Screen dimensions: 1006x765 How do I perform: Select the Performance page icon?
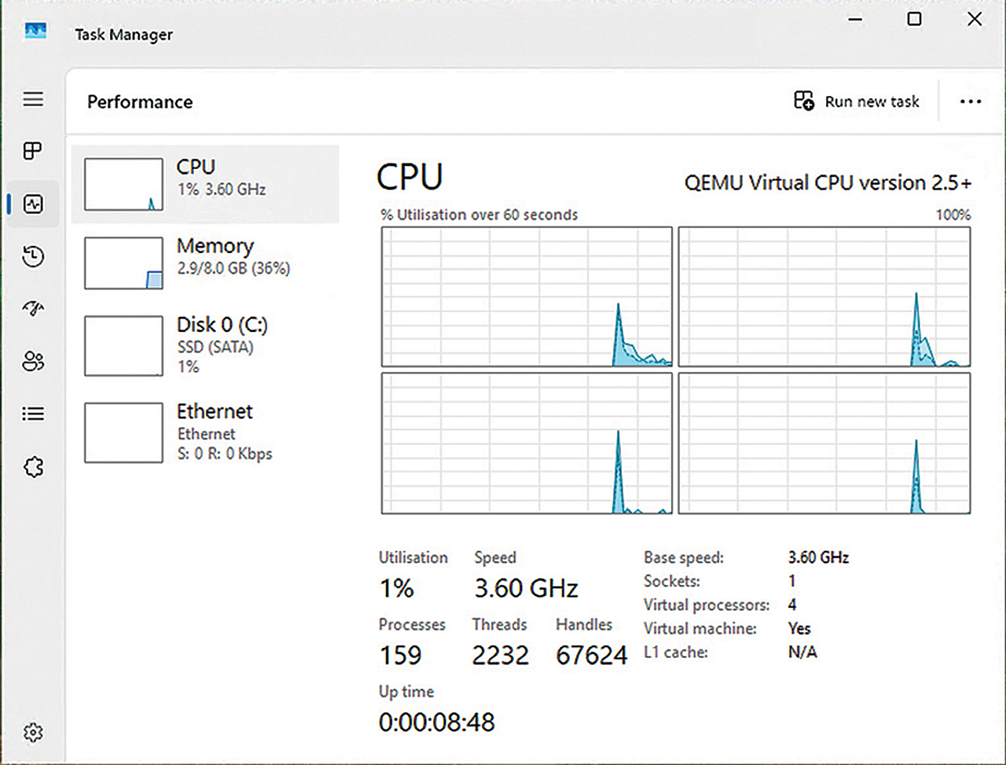coord(33,204)
